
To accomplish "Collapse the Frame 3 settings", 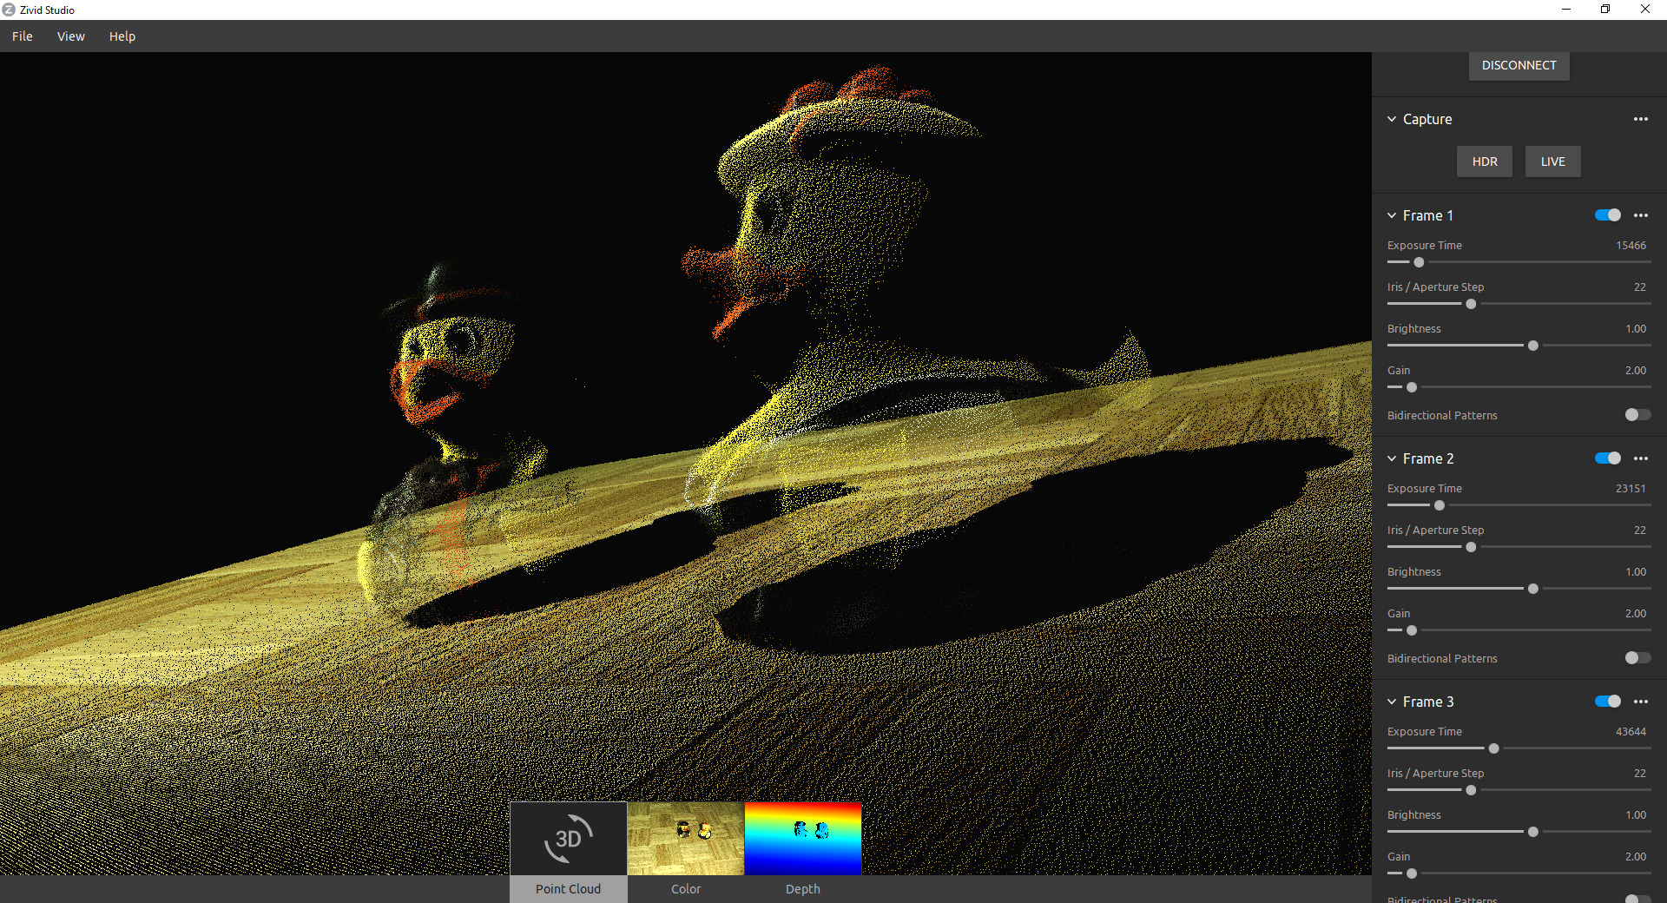I will [1392, 702].
